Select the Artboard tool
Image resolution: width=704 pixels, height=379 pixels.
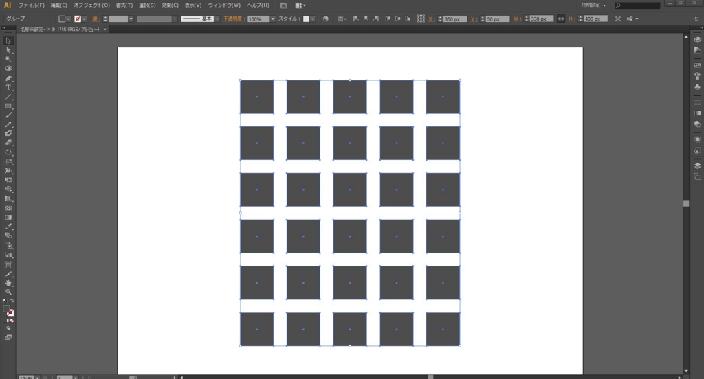point(8,264)
